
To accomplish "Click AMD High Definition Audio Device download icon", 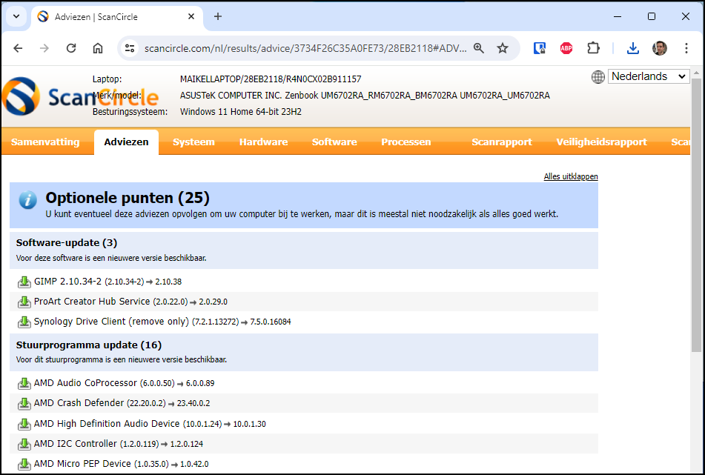I will tap(24, 424).
